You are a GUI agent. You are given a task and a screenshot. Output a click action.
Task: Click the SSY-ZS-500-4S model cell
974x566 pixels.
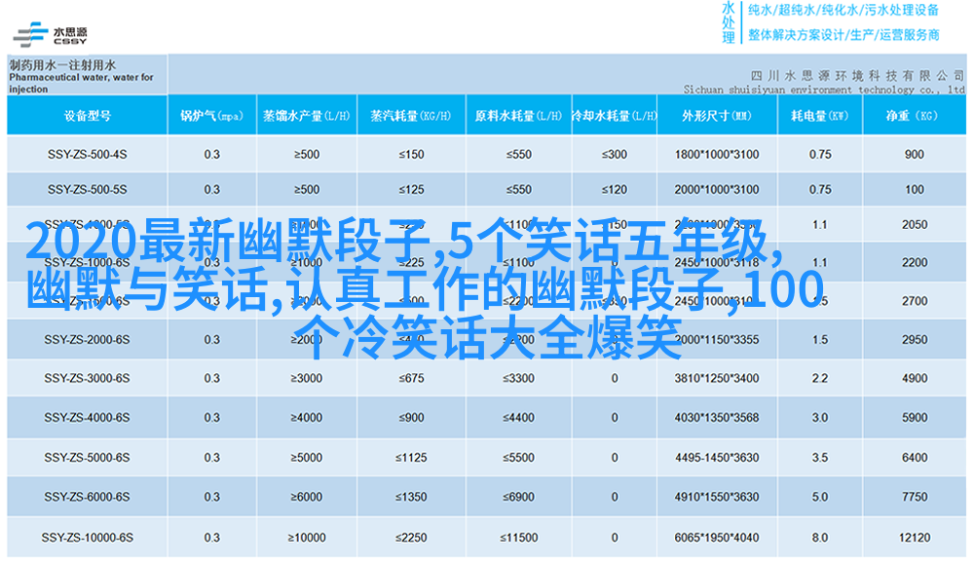coord(88,154)
